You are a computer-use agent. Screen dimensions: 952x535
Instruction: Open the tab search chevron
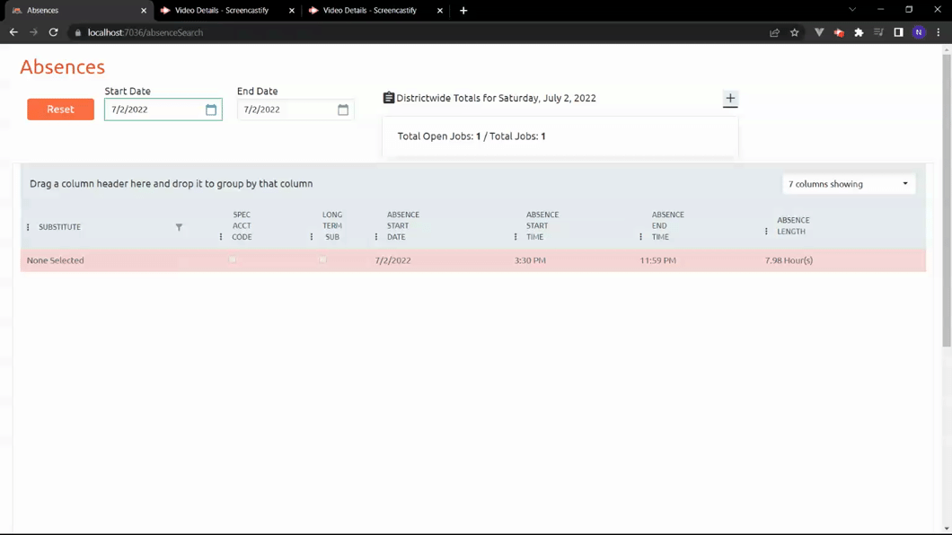pos(852,10)
